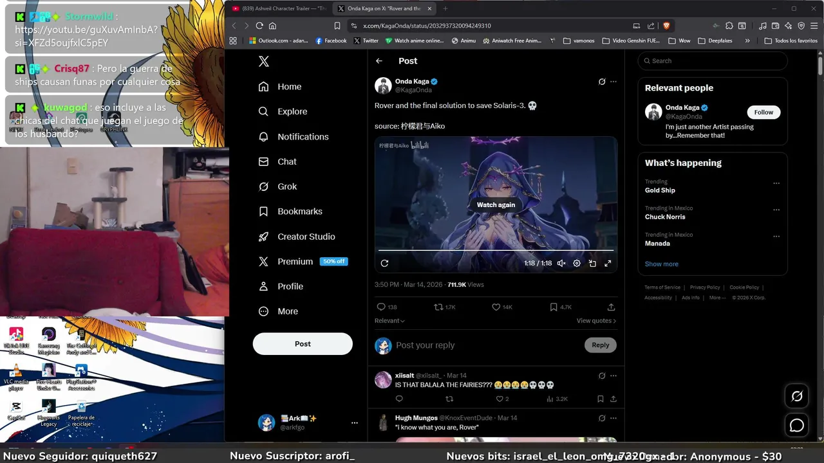Open the Facebook bookmark
This screenshot has width=824, height=463.
click(331, 41)
